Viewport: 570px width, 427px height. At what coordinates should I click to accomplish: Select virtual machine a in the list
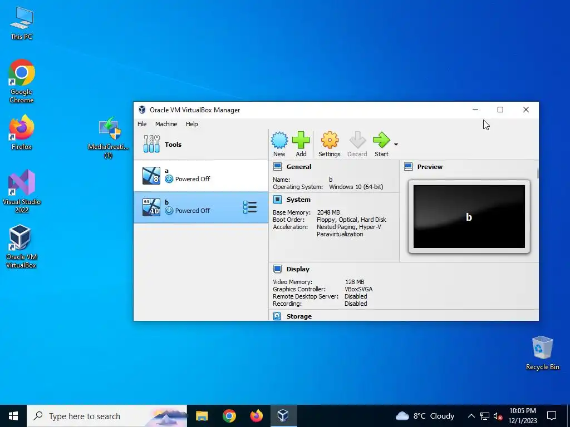pos(200,175)
